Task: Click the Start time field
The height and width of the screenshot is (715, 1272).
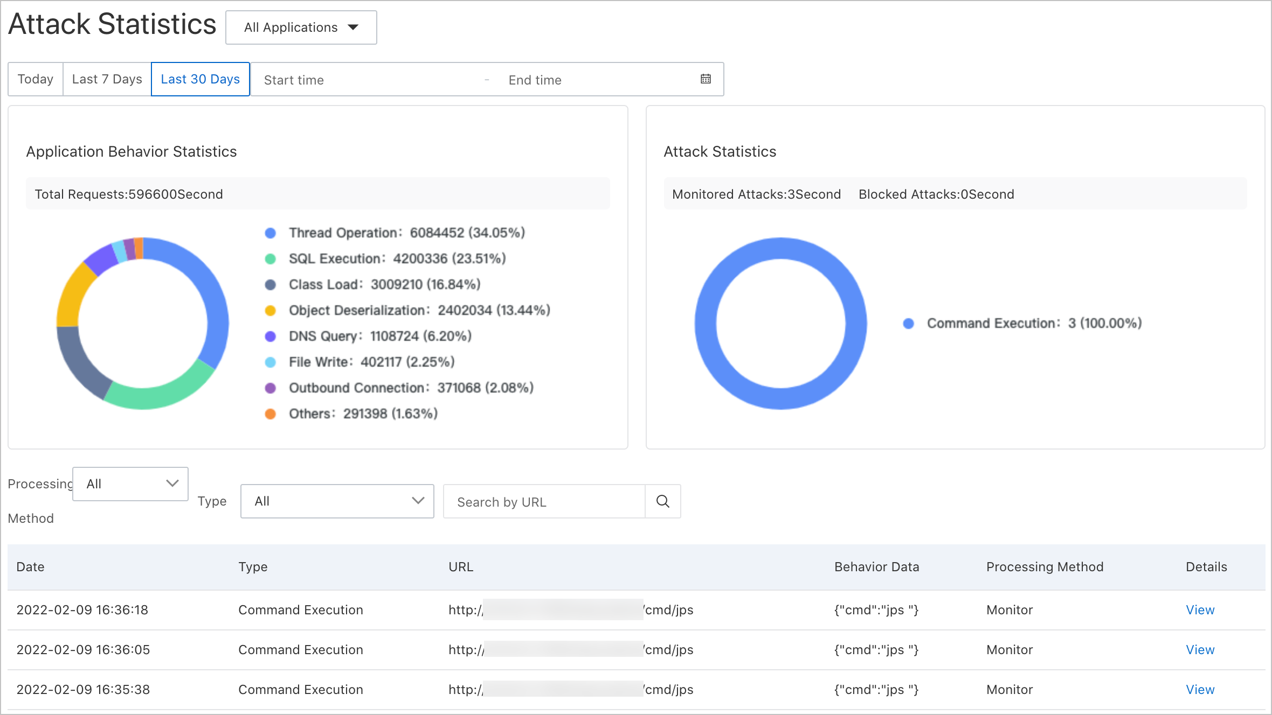Action: point(367,80)
